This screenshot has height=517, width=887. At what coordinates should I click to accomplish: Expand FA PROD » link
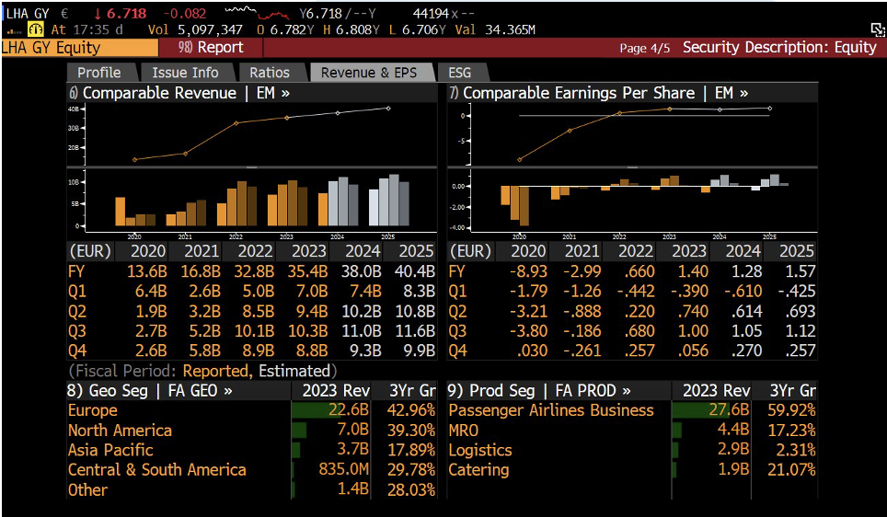coord(593,390)
